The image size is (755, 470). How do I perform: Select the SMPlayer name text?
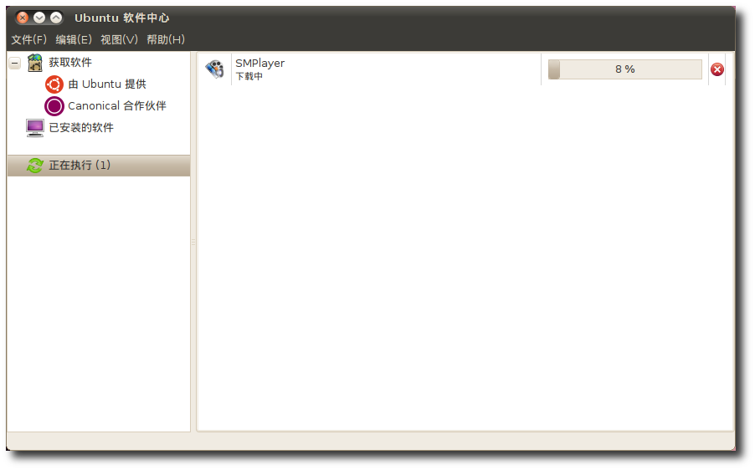coord(259,63)
